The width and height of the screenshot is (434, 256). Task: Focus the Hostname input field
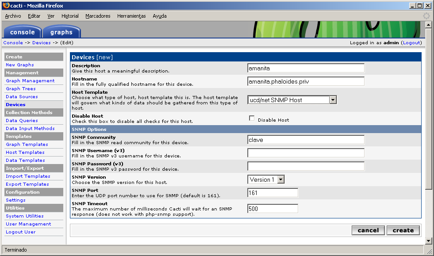pyautogui.click(x=306, y=81)
